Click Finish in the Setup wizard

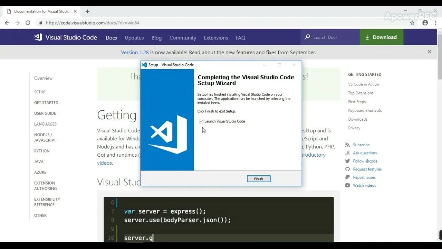click(x=259, y=179)
